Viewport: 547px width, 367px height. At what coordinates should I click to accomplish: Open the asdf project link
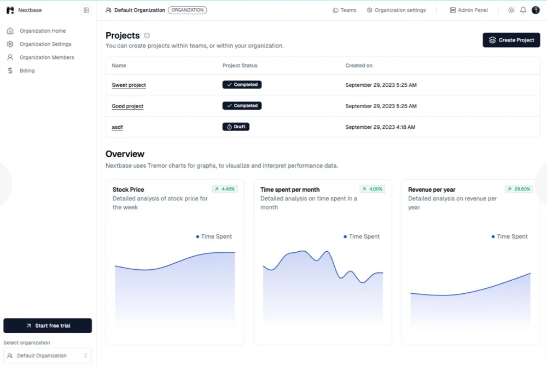pos(117,127)
